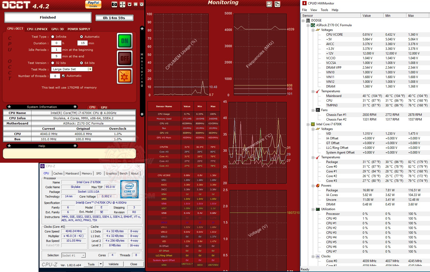Open the View menu in HWMonitor

pyautogui.click(x=314, y=10)
